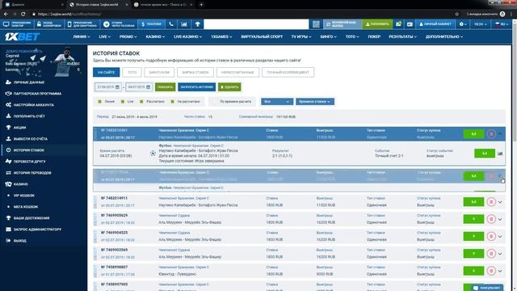Open ИСТОРИЯ ПЕРЕВОДОВ in sidebar

(x=28, y=173)
